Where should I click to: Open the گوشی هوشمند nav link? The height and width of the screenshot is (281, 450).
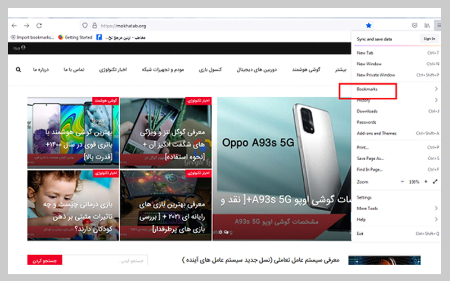pyautogui.click(x=306, y=69)
